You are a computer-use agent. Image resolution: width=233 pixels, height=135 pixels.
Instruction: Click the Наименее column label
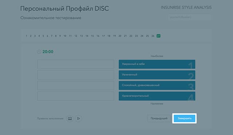157,104
